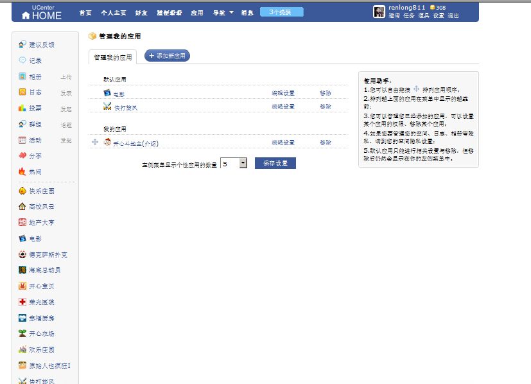Launch 原始人也疯狂I face icon
The height and width of the screenshot is (384, 531).
click(x=22, y=365)
